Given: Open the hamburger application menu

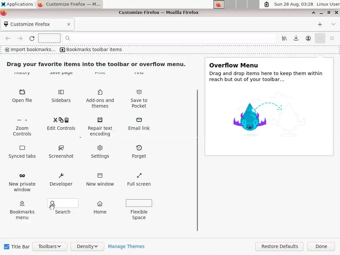Looking at the screenshot, I should (332, 39).
